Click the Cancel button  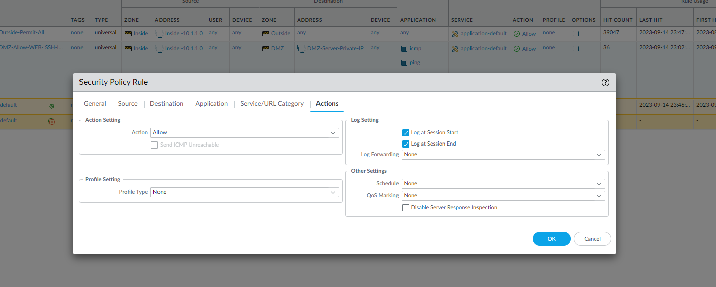[592, 239]
